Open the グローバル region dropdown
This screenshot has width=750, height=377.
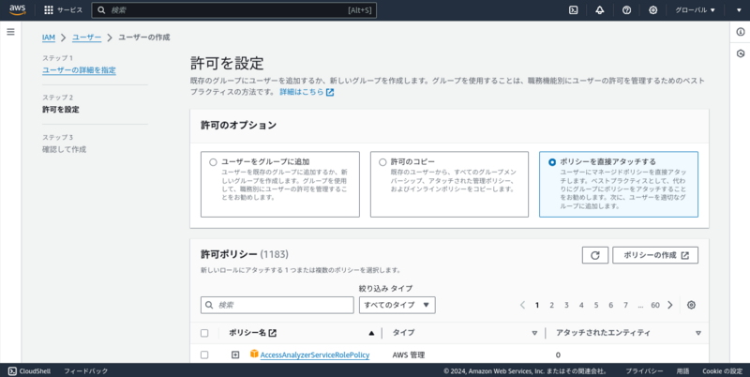[695, 10]
